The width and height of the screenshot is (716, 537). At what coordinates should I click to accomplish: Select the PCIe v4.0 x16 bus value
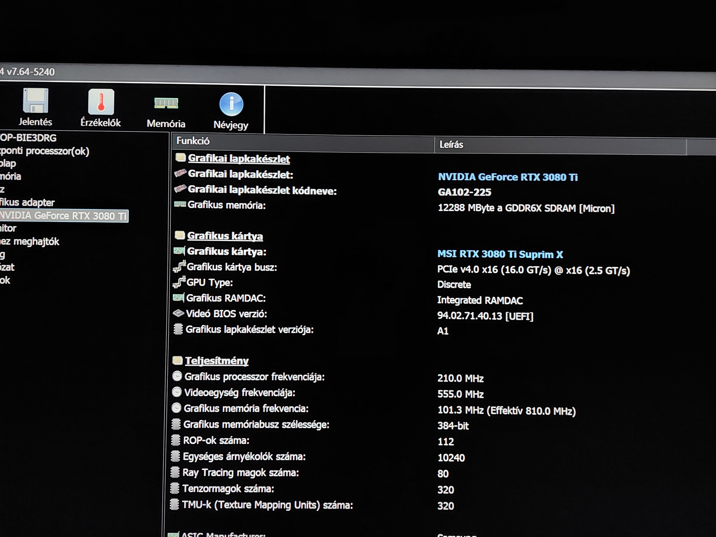(x=533, y=270)
